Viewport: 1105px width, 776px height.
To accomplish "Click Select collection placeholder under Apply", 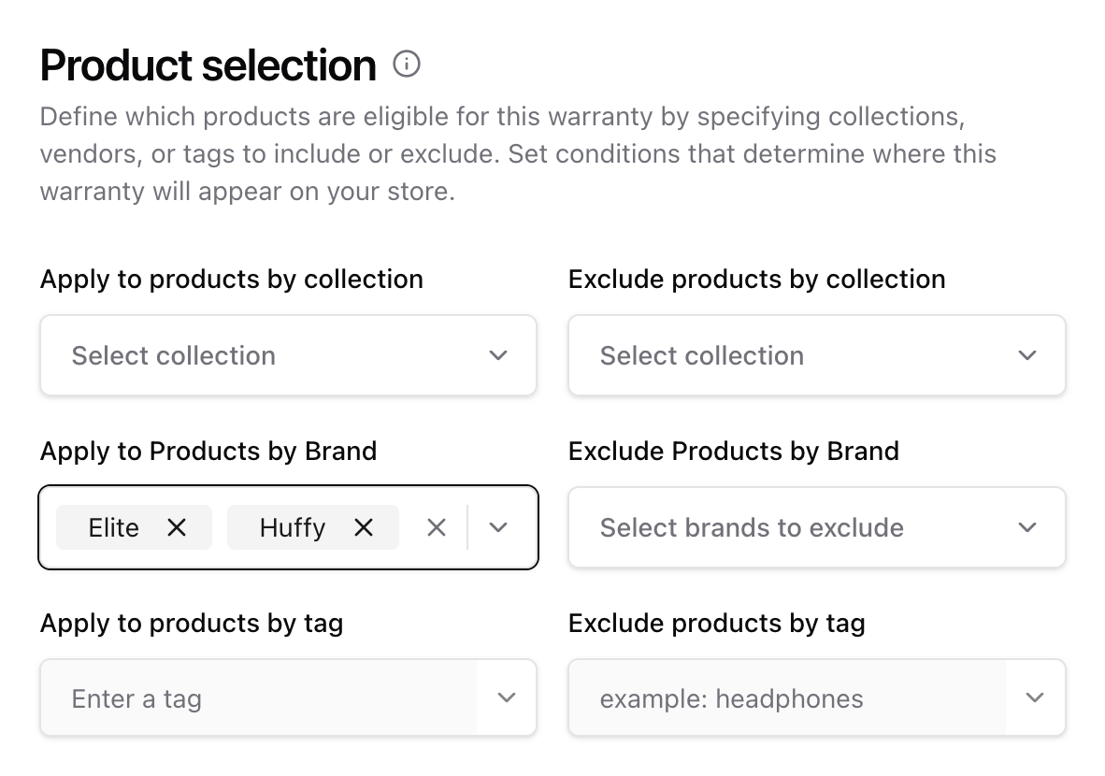I will click(173, 356).
